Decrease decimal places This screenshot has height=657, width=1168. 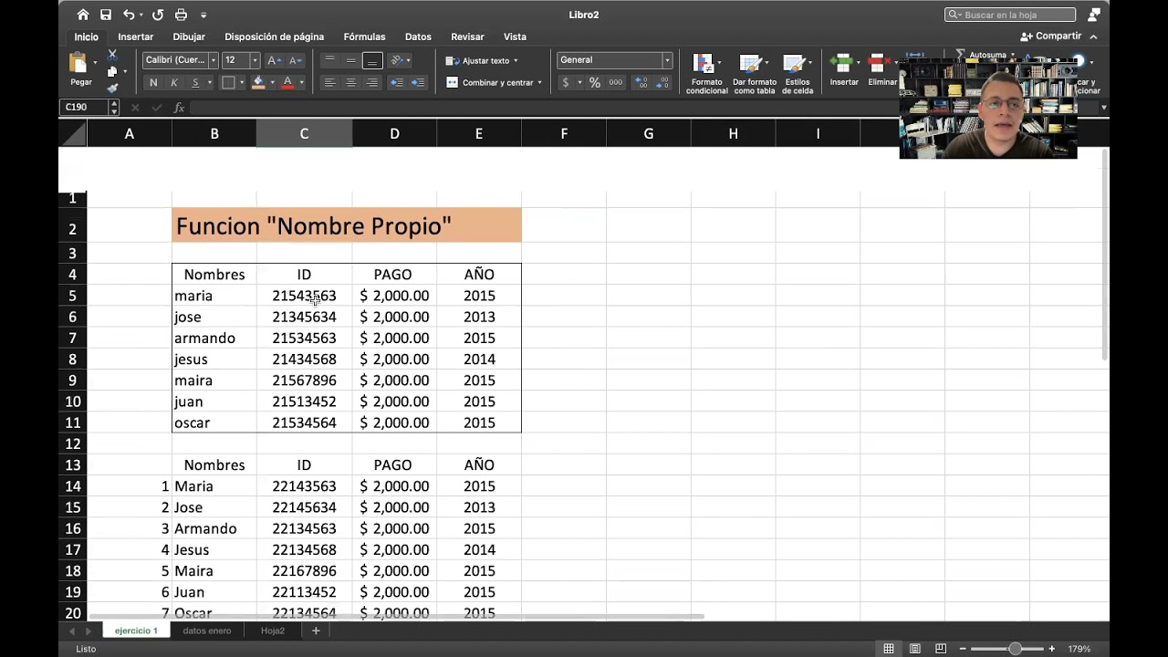(x=663, y=82)
